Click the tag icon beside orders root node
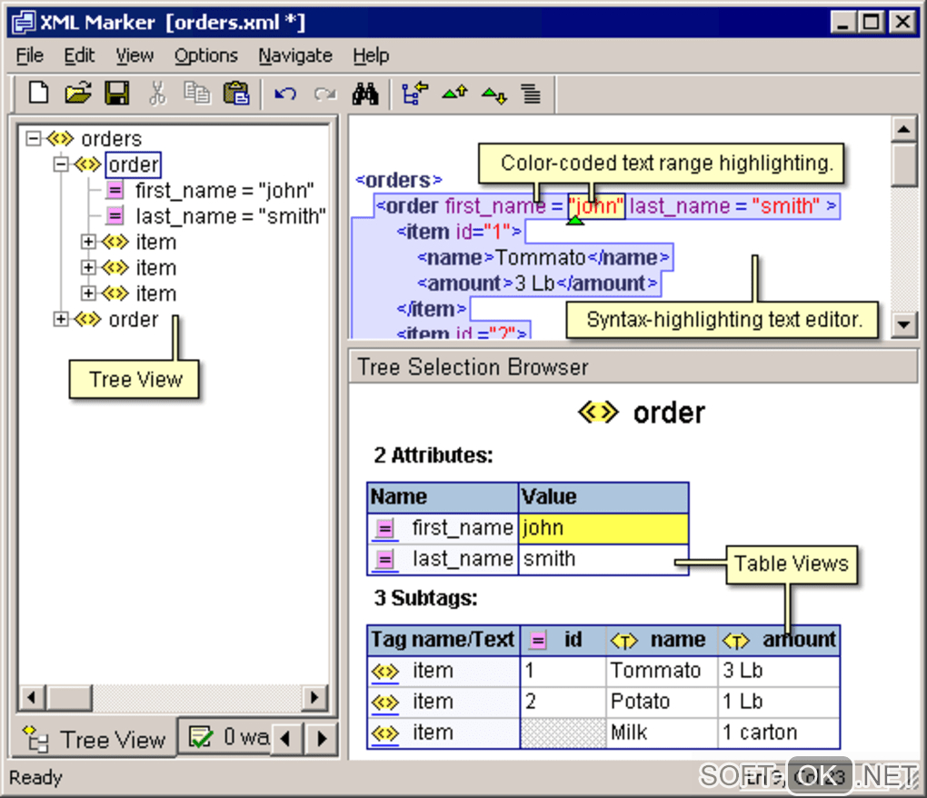This screenshot has height=798, width=927. point(60,139)
